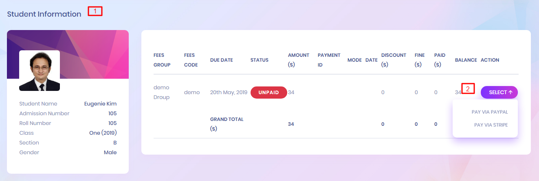
Task: Open the SELECT action dropdown
Action: (499, 93)
